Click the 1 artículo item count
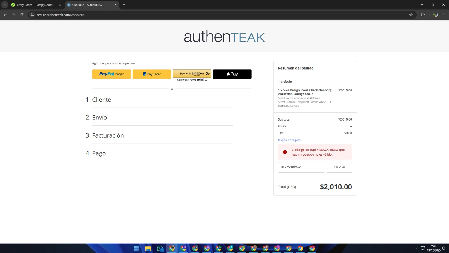 click(x=285, y=82)
